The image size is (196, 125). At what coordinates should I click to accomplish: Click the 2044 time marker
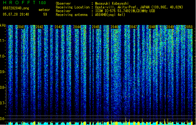coord(77,27)
